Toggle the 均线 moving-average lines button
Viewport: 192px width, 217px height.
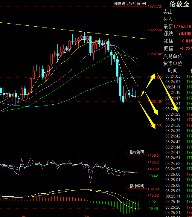[x=131, y=4]
